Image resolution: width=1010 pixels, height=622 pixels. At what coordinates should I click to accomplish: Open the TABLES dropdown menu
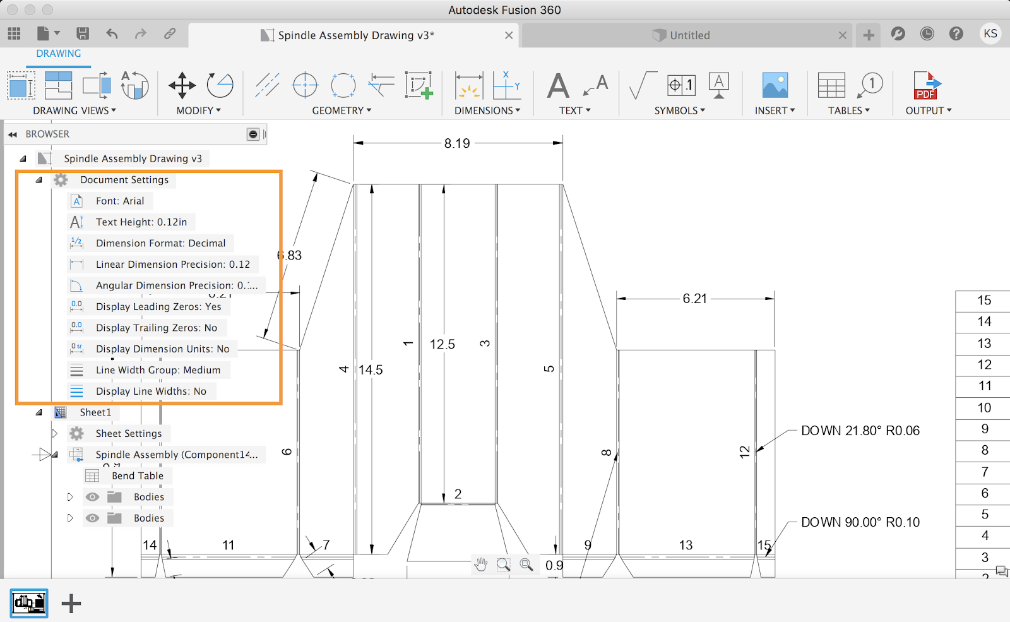click(848, 110)
